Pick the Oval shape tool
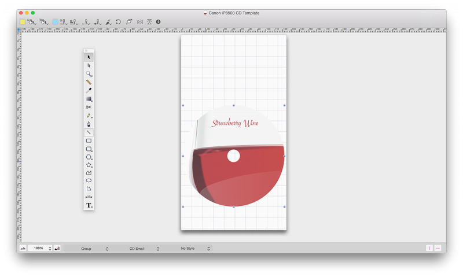 [89, 180]
